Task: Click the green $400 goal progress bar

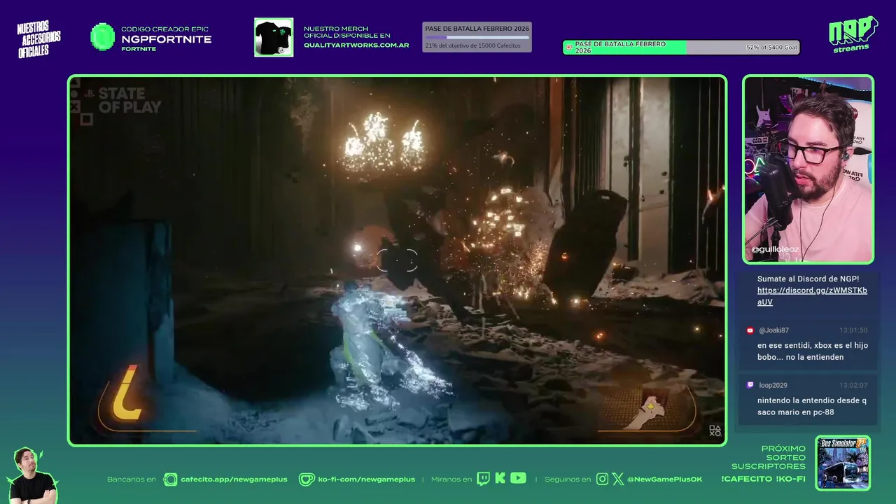Action: (681, 48)
